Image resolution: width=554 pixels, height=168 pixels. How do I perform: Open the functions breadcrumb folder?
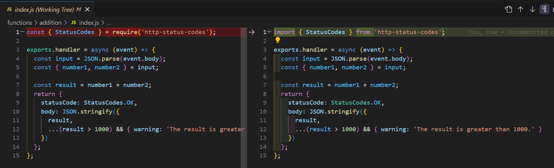coord(20,23)
